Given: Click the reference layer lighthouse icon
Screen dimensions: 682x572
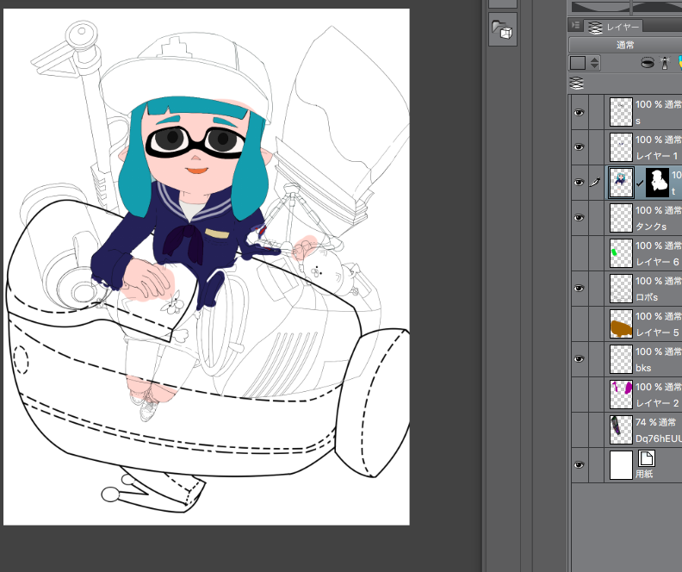Looking at the screenshot, I should coord(664,63).
